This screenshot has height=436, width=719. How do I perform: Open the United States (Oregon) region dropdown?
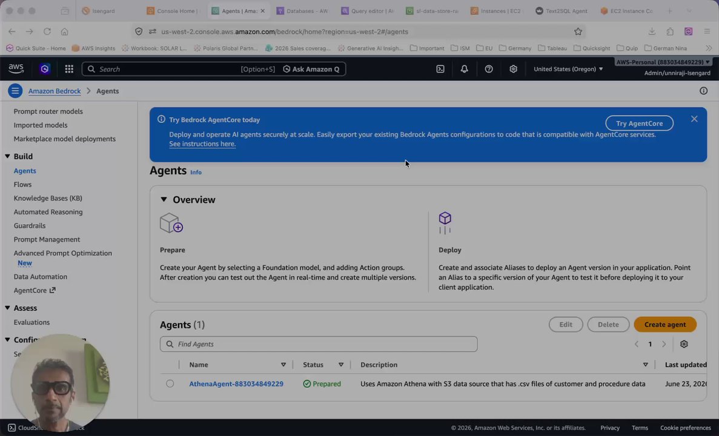(x=568, y=69)
